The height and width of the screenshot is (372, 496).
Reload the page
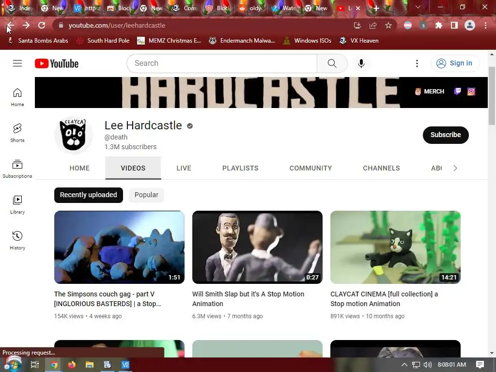[42, 25]
